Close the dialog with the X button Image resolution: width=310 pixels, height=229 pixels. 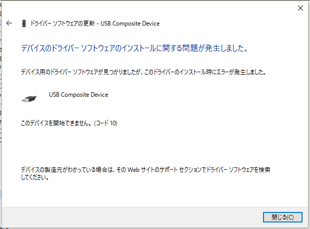pyautogui.click(x=300, y=8)
